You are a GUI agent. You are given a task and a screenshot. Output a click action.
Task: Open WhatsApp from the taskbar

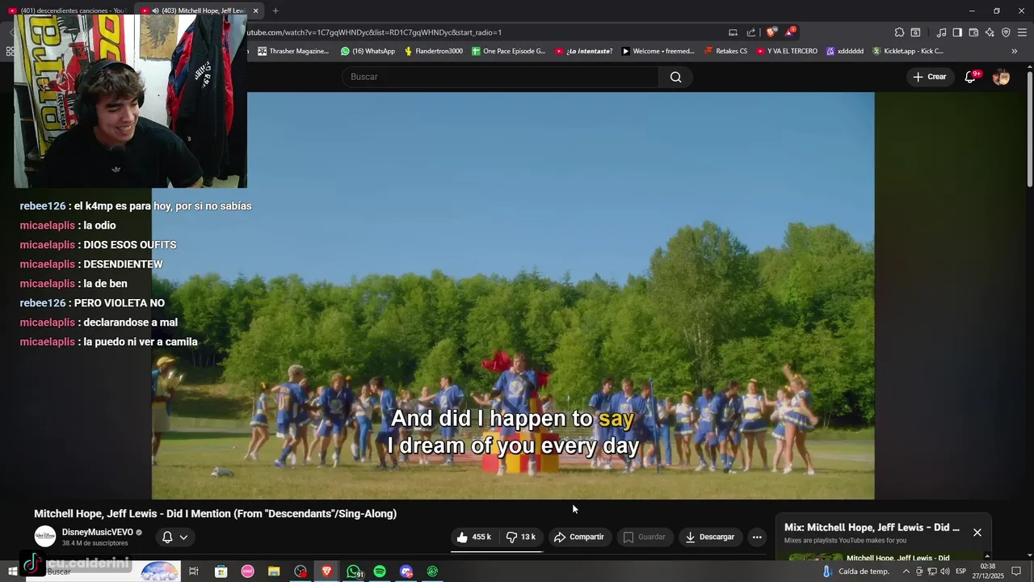(x=354, y=571)
